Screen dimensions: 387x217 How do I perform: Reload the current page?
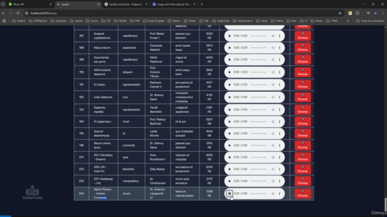[18, 13]
